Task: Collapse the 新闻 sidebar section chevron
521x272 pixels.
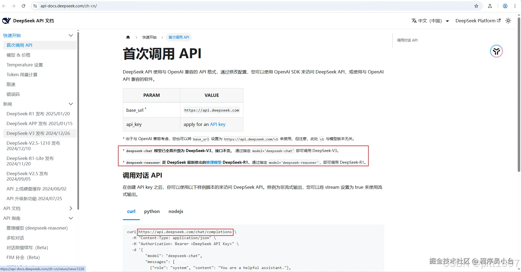Action: pos(71,104)
